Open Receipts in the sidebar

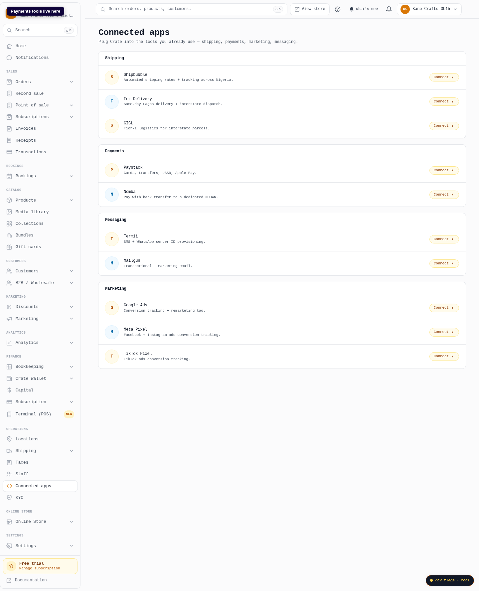pos(40,140)
